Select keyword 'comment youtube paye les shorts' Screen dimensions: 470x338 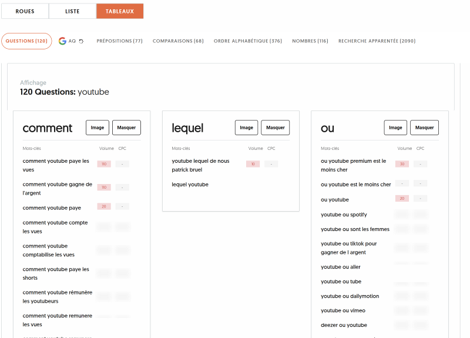[56, 273]
